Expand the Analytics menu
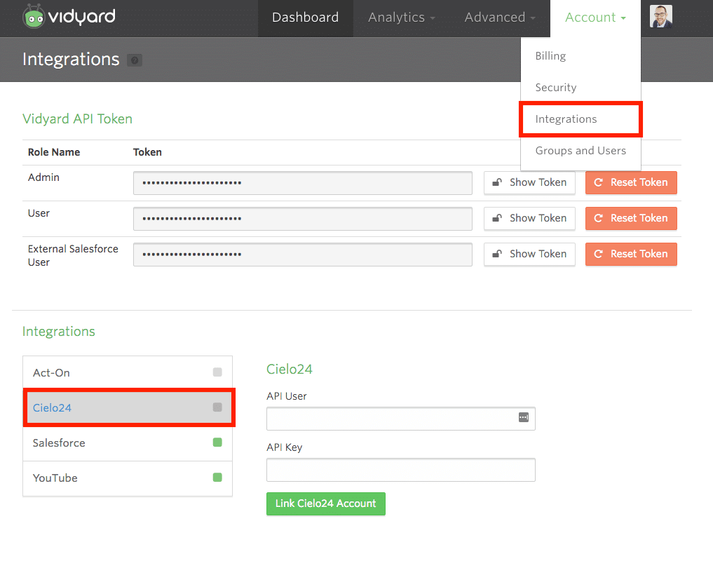Screen dimensions: 713x561 [x=402, y=18]
